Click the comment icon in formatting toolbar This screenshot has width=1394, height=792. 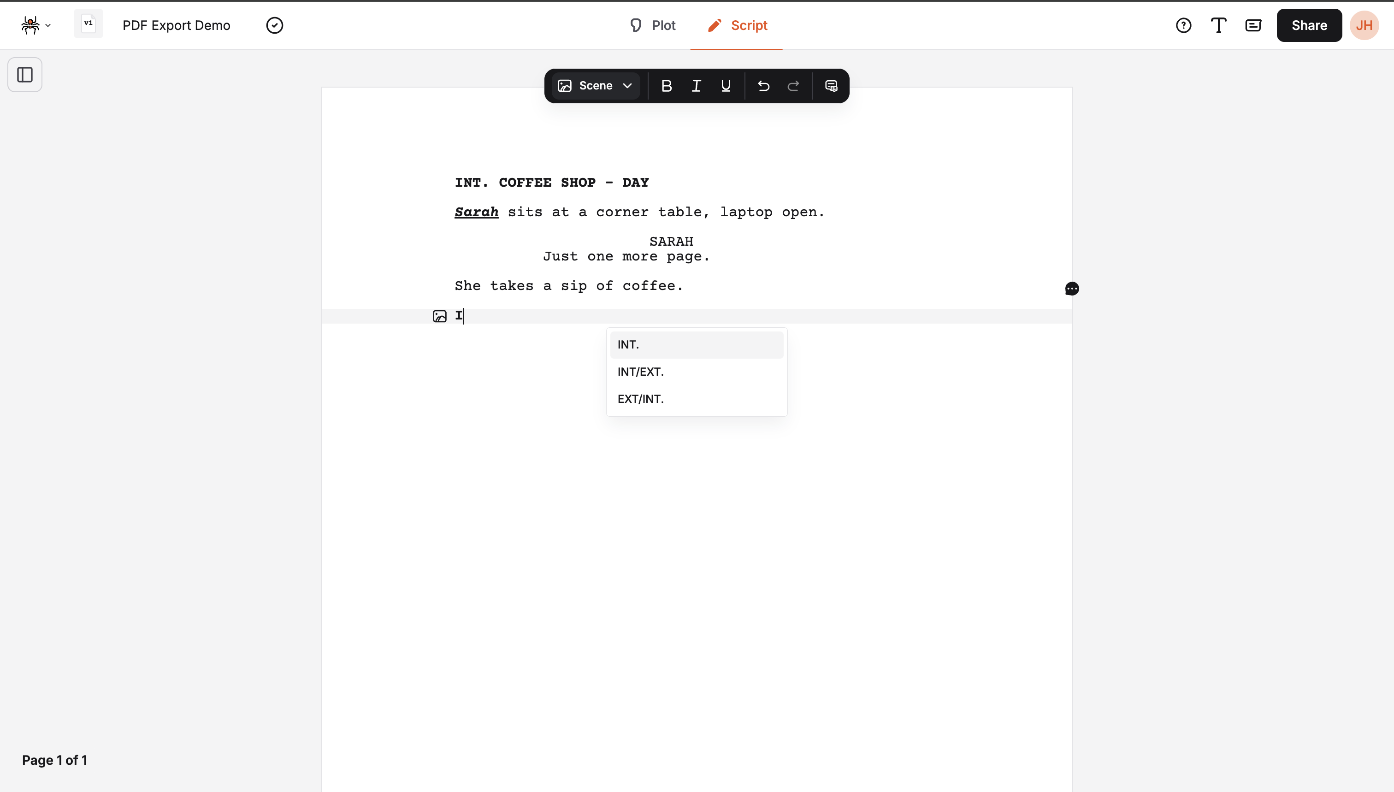[x=831, y=86]
